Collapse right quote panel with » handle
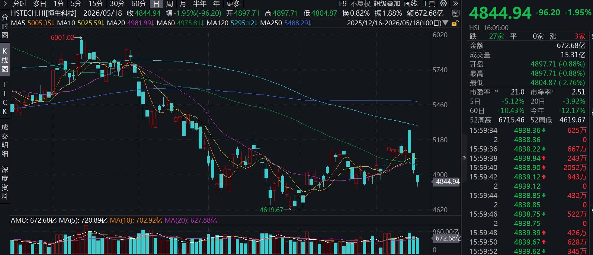 click(x=464, y=158)
